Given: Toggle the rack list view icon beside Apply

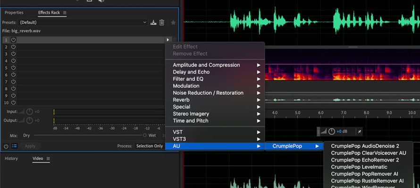Looking at the screenshot, I should click(x=15, y=146).
